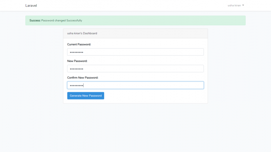Click the Generate New Password button
The image size is (271, 152).
coord(85,96)
